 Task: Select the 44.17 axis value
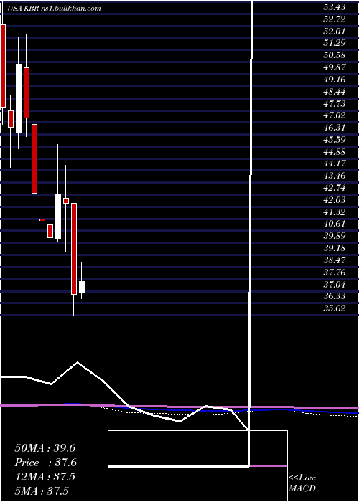coord(334,164)
